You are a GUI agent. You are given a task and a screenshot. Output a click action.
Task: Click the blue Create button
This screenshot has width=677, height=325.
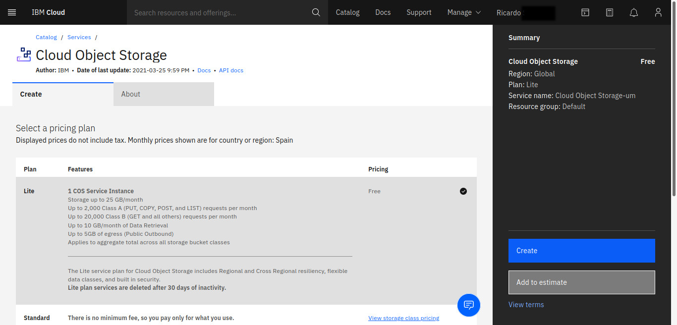[582, 251]
